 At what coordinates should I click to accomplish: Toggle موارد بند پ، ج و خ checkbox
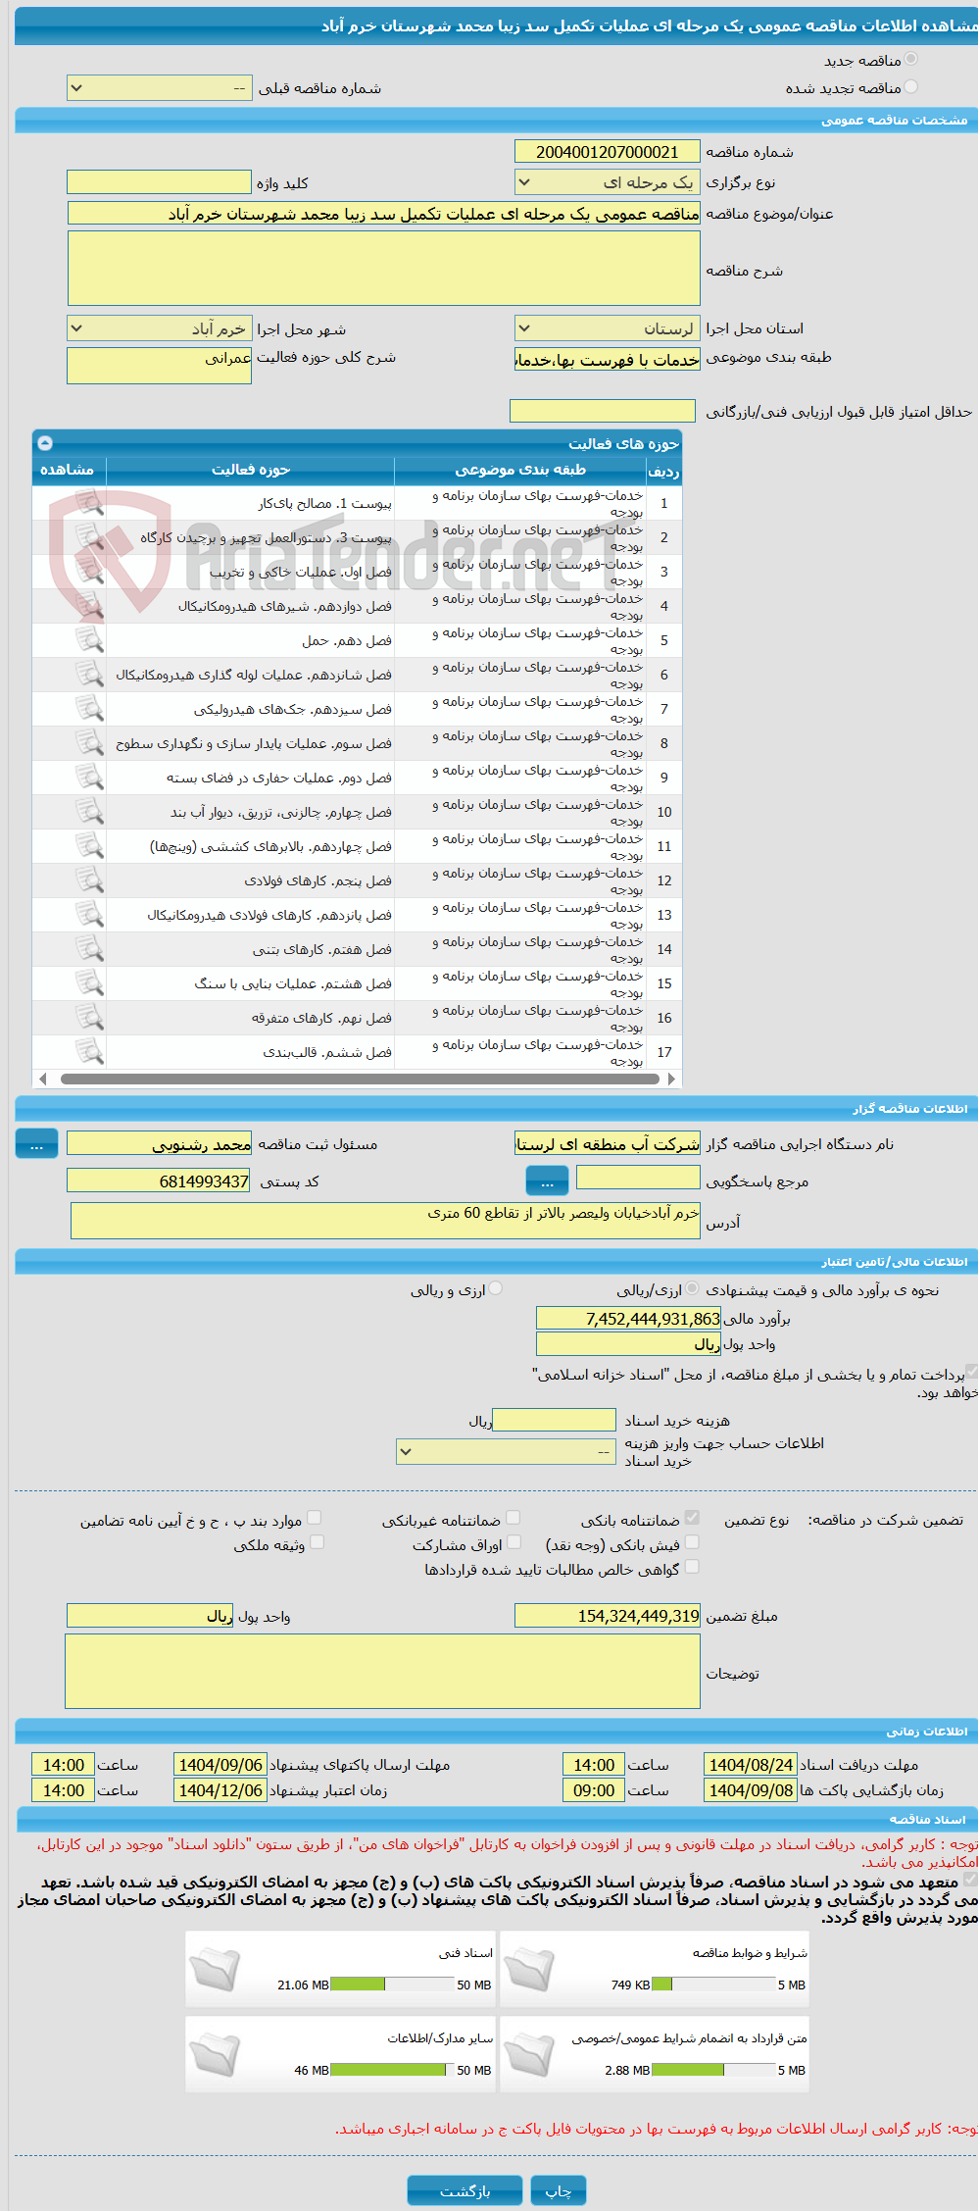pos(315,1518)
